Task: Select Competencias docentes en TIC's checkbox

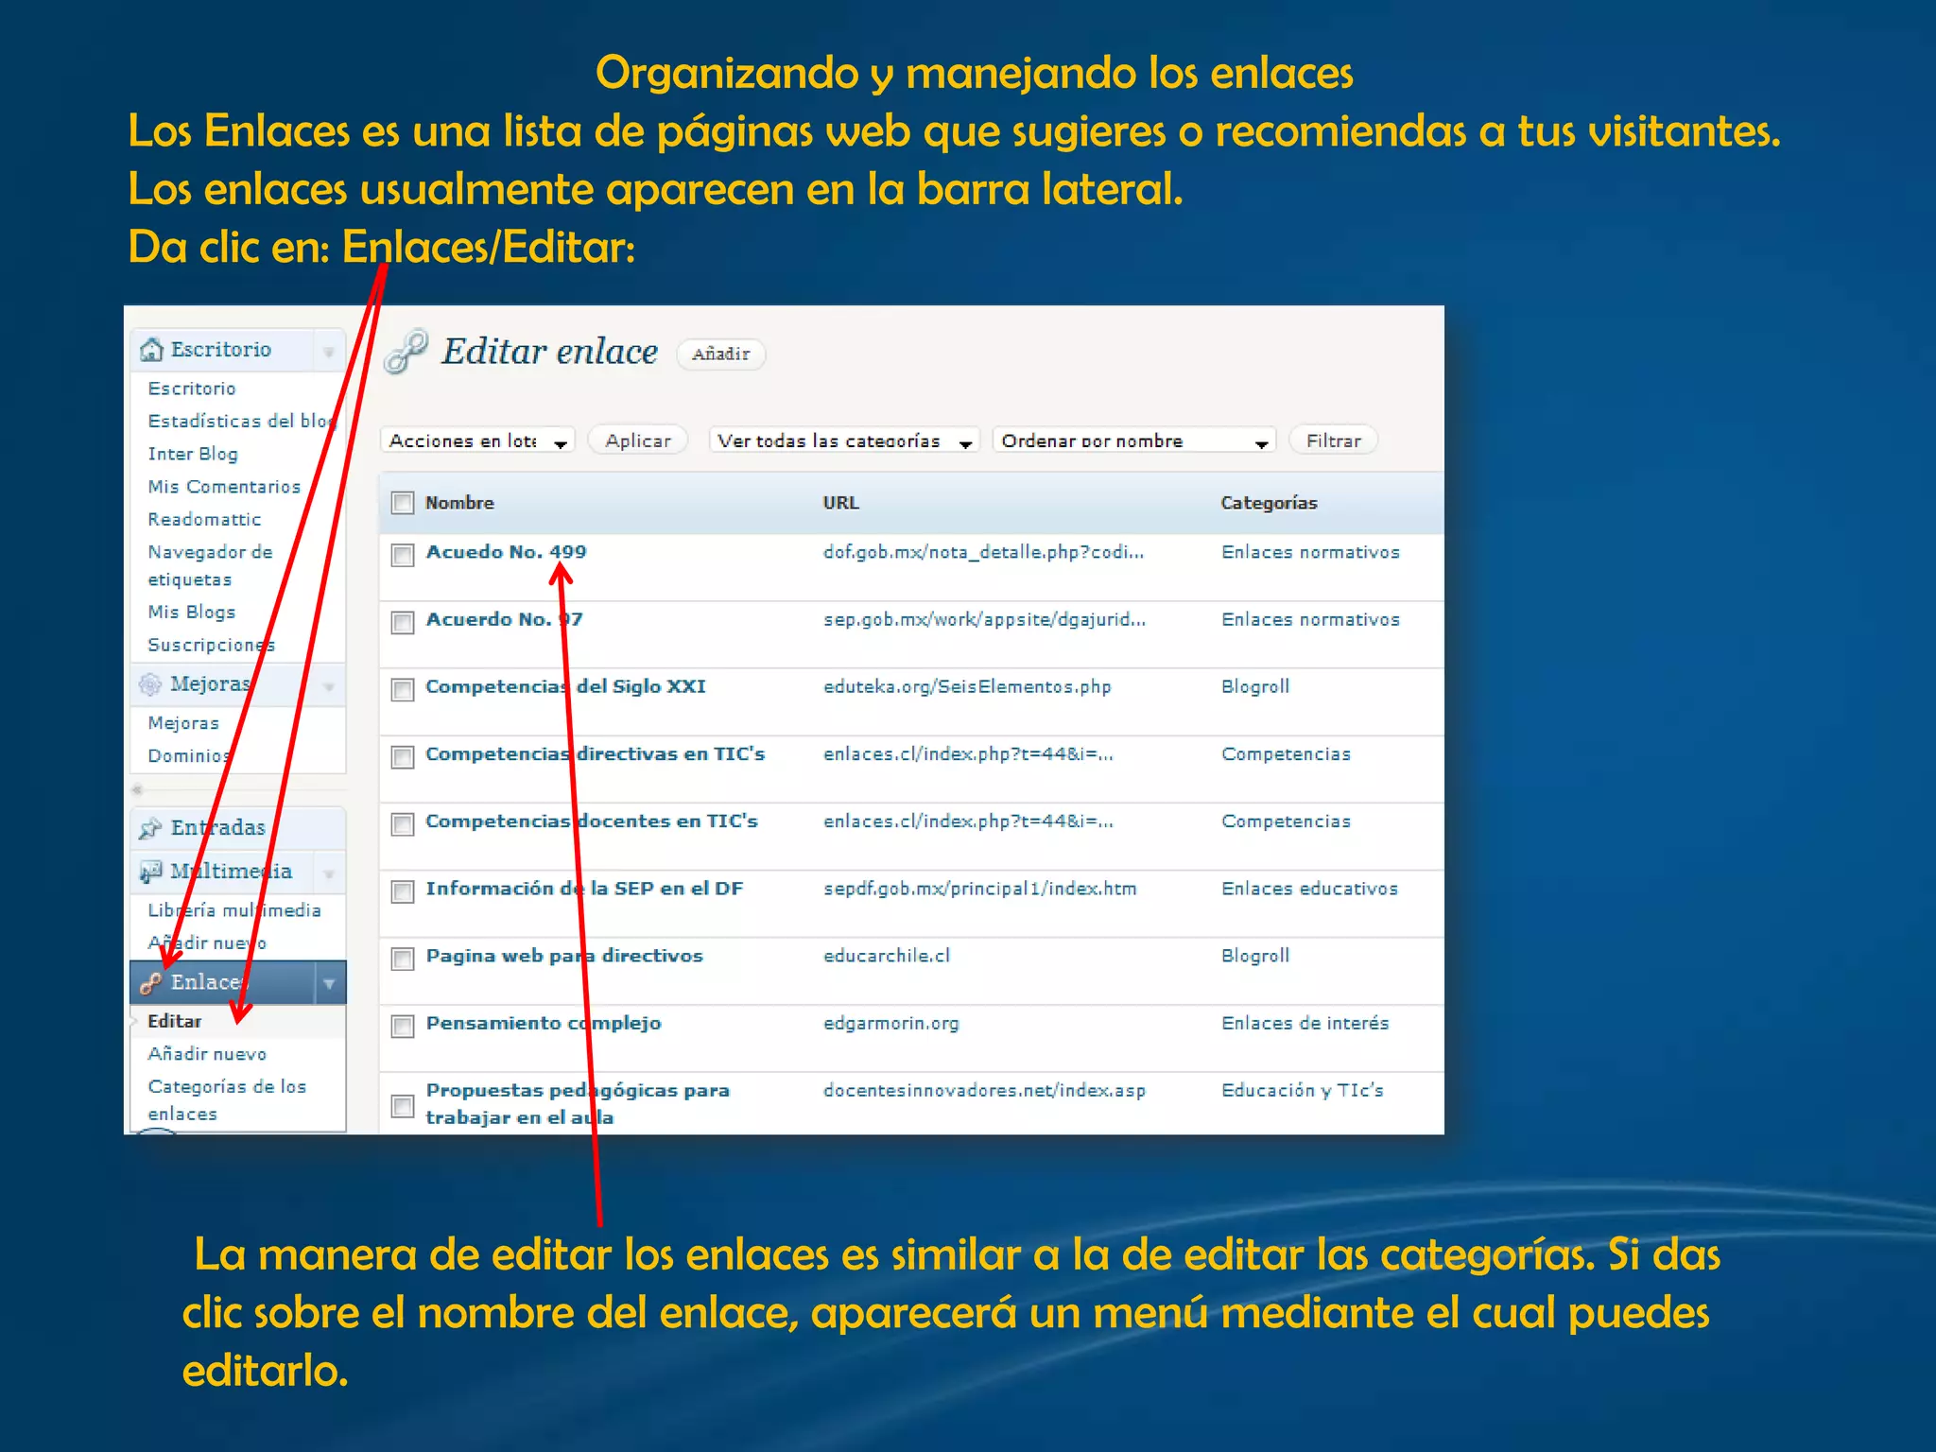Action: pyautogui.click(x=403, y=824)
